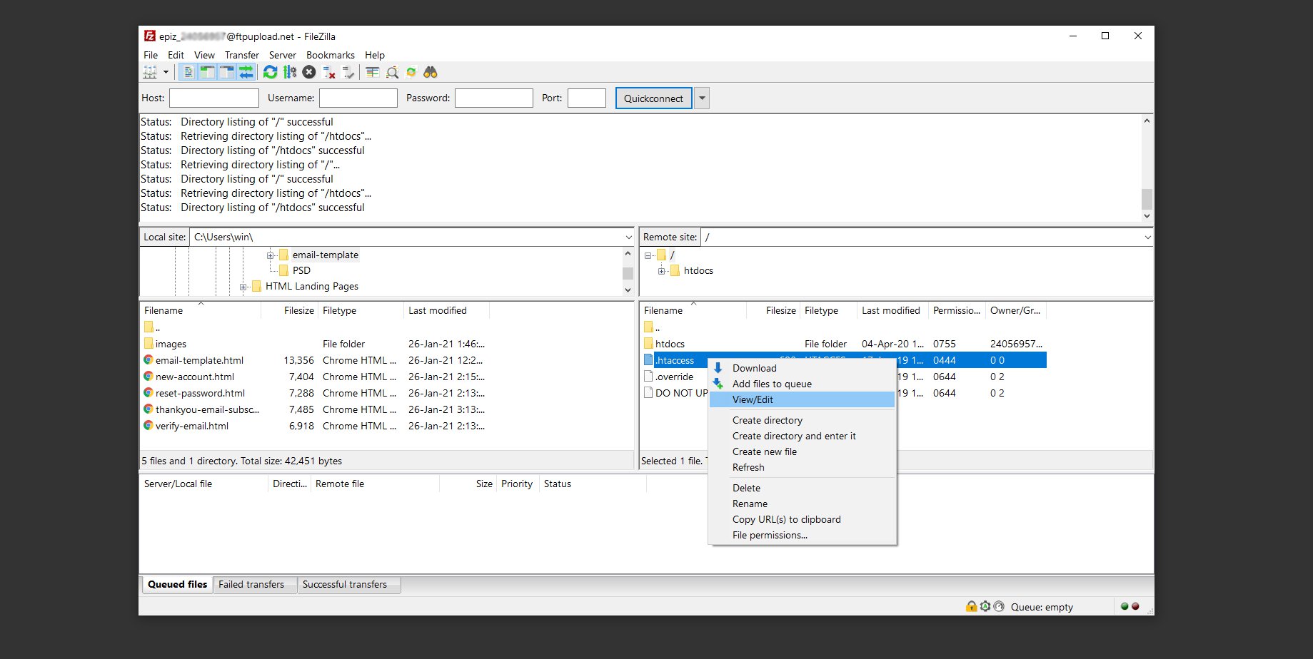1313x659 pixels.
Task: Sort local list by Last modified column
Action: click(446, 310)
